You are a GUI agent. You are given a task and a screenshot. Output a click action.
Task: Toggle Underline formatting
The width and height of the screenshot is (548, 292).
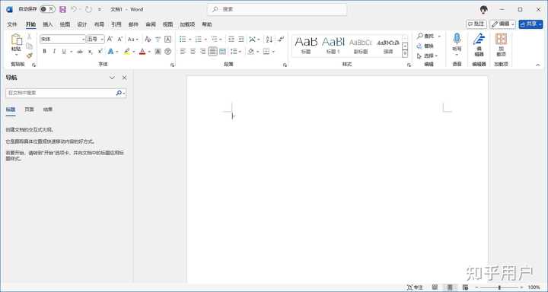click(x=64, y=52)
